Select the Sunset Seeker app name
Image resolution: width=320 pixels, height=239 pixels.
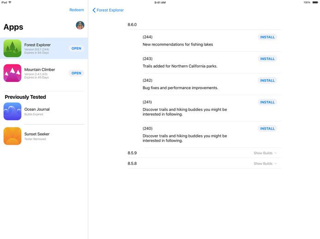[x=37, y=134]
